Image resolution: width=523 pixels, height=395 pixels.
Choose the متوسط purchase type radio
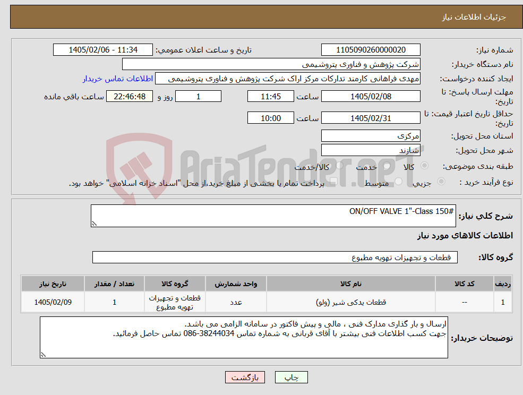[x=399, y=182]
